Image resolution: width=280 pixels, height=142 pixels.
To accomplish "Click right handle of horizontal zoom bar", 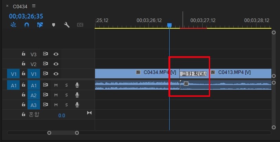I will [x=77, y=133].
